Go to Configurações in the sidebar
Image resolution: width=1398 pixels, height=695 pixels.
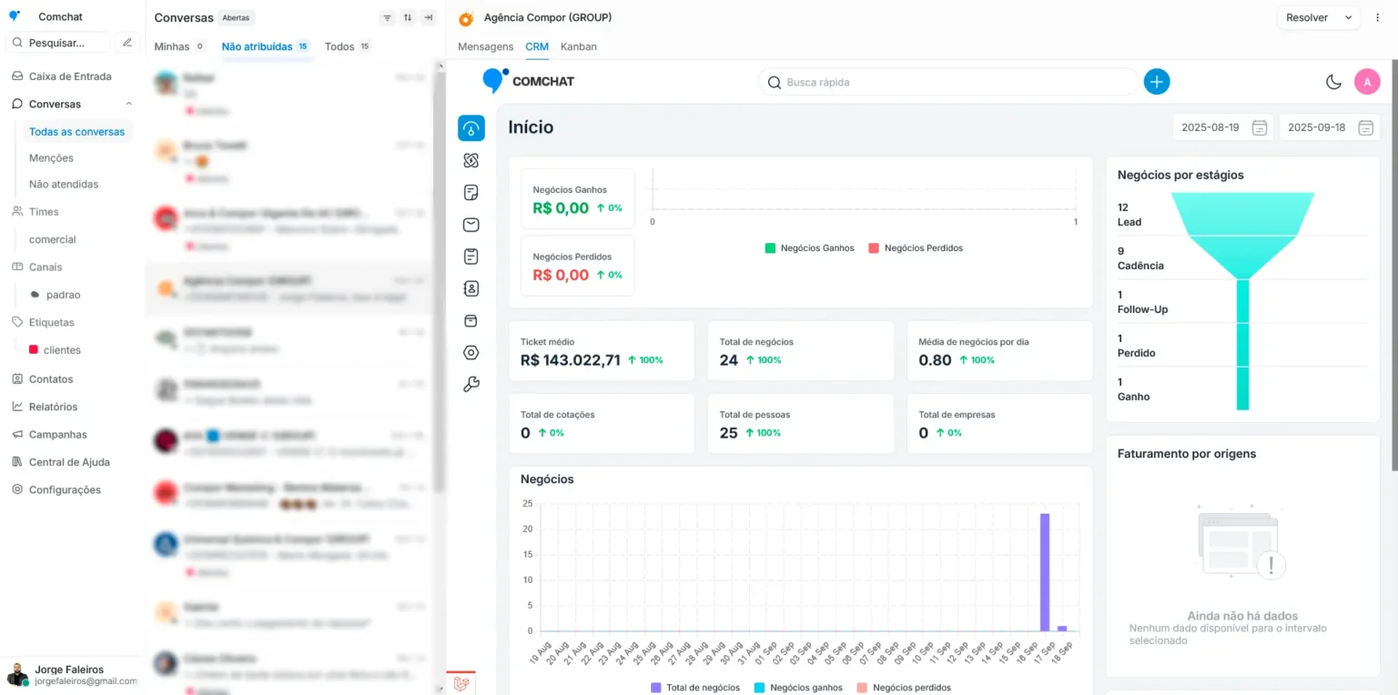point(65,489)
